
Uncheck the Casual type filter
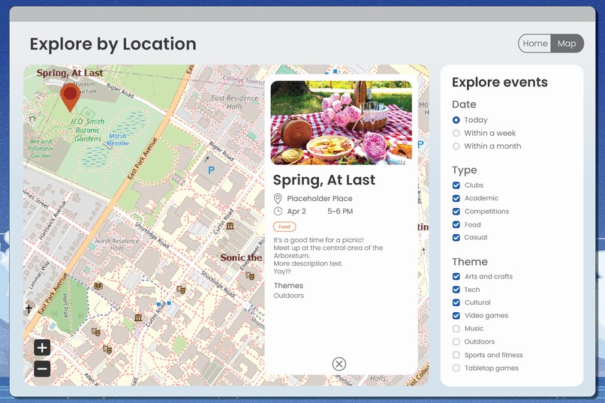pos(456,238)
